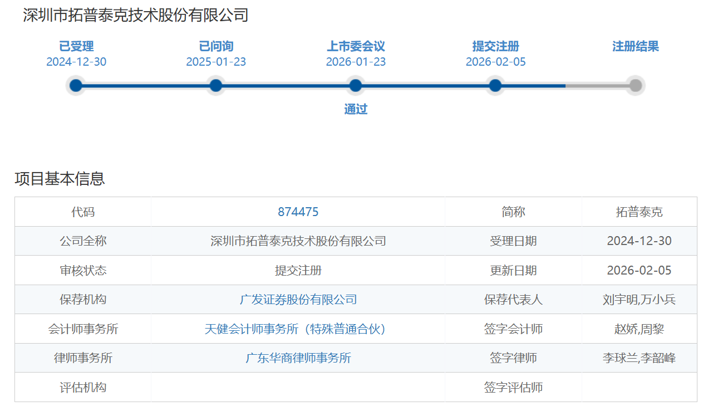Viewport: 703px width, 411px height.
Task: Click the 公司全称 label cell
Action: 83,241
